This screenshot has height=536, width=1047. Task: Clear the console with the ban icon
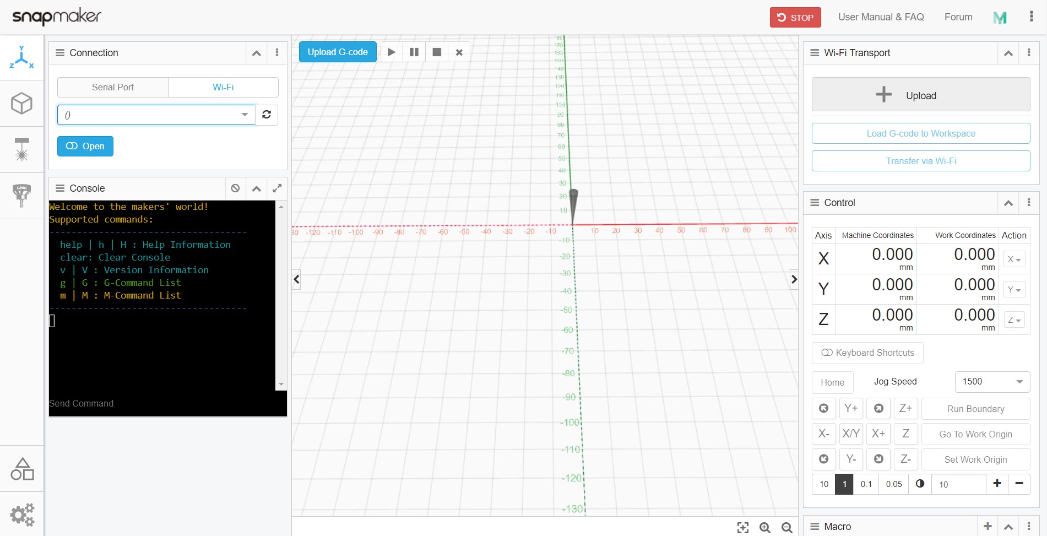[x=235, y=188]
